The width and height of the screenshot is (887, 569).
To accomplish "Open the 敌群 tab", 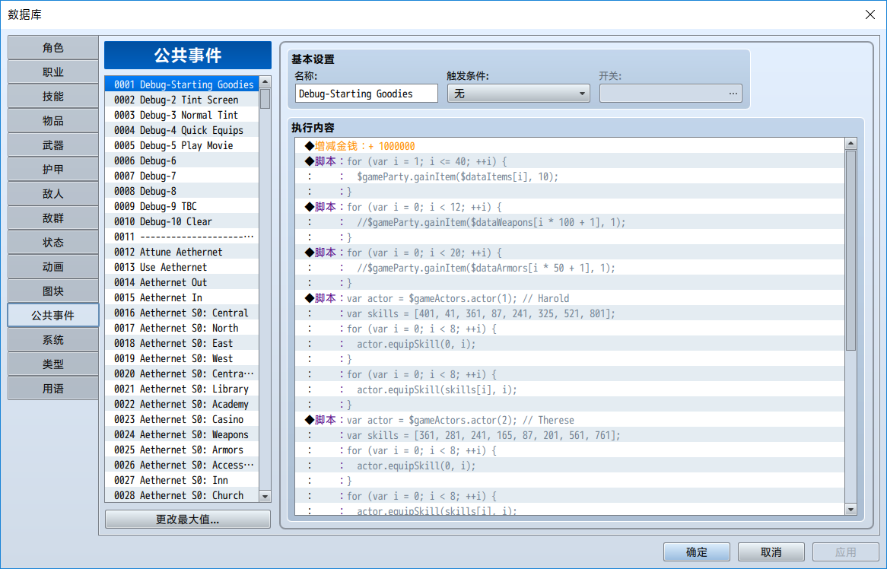I will [53, 218].
